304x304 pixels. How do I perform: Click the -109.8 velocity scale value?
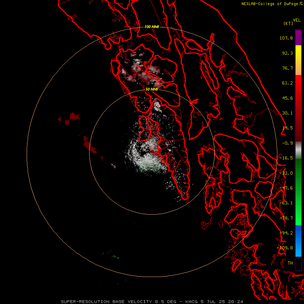coord(285,248)
